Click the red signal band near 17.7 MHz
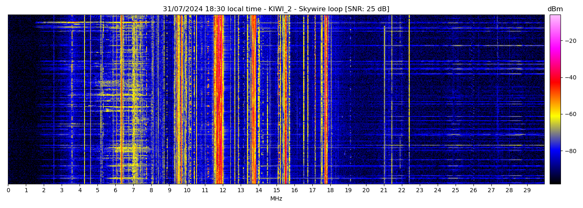This screenshot has height=208, width=583. coord(325,100)
